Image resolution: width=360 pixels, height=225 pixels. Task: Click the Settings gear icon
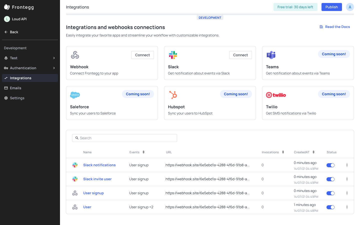6,98
